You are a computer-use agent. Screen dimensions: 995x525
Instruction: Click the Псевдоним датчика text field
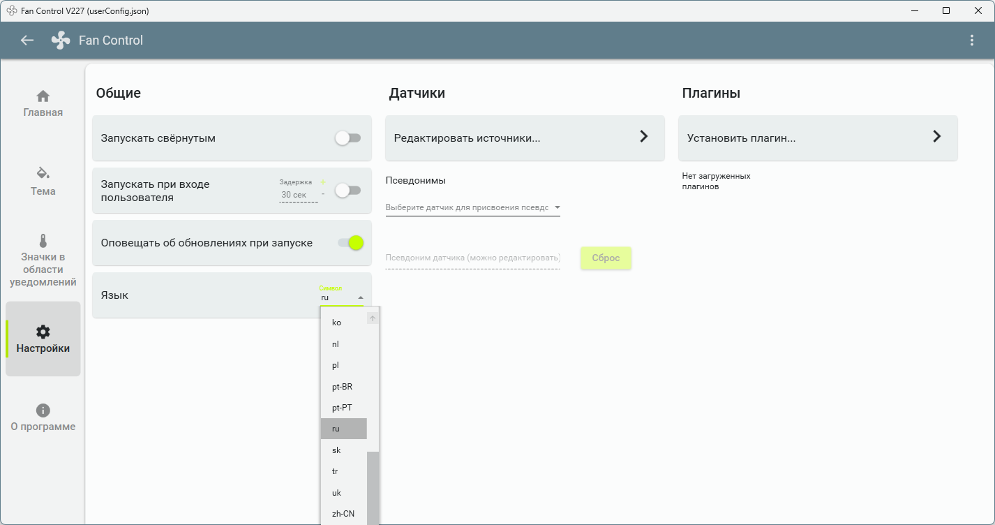473,258
